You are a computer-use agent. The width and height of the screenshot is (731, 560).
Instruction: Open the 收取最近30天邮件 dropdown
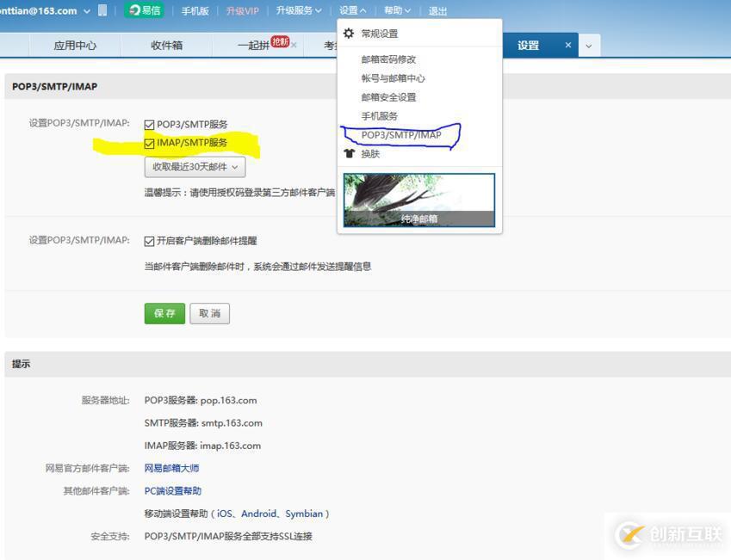[x=195, y=167]
